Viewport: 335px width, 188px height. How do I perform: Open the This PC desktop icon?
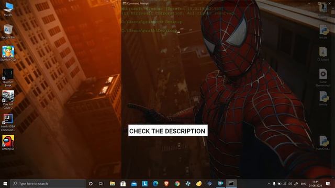coord(8,9)
